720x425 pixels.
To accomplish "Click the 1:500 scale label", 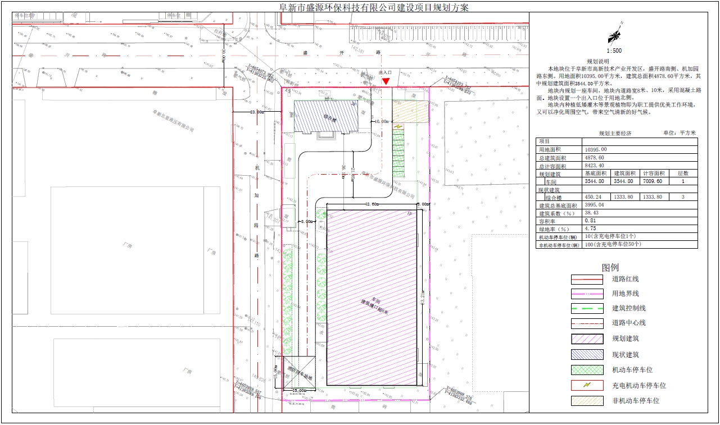I will coord(614,51).
